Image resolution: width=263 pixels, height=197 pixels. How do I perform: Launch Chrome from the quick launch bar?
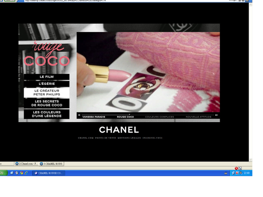pyautogui.click(x=21, y=173)
